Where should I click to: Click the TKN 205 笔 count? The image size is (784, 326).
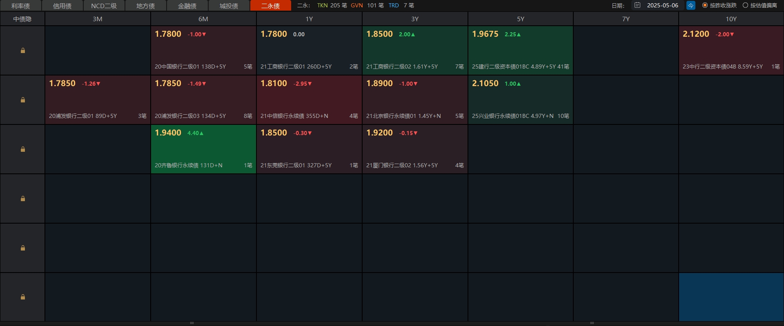click(332, 5)
